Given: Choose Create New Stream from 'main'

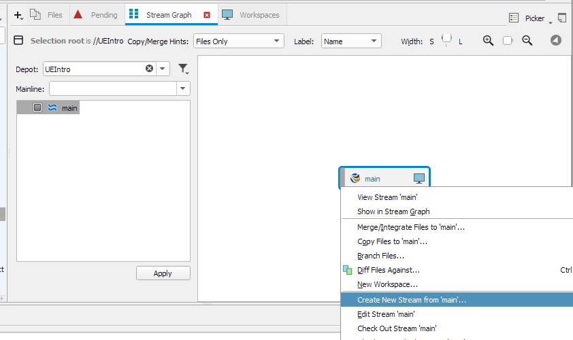Looking at the screenshot, I should tap(457, 300).
